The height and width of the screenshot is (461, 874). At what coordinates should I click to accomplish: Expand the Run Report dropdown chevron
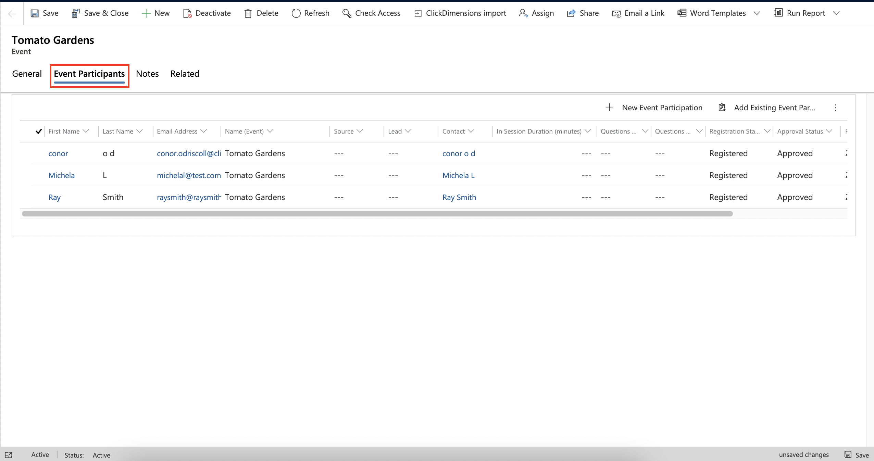(x=836, y=13)
